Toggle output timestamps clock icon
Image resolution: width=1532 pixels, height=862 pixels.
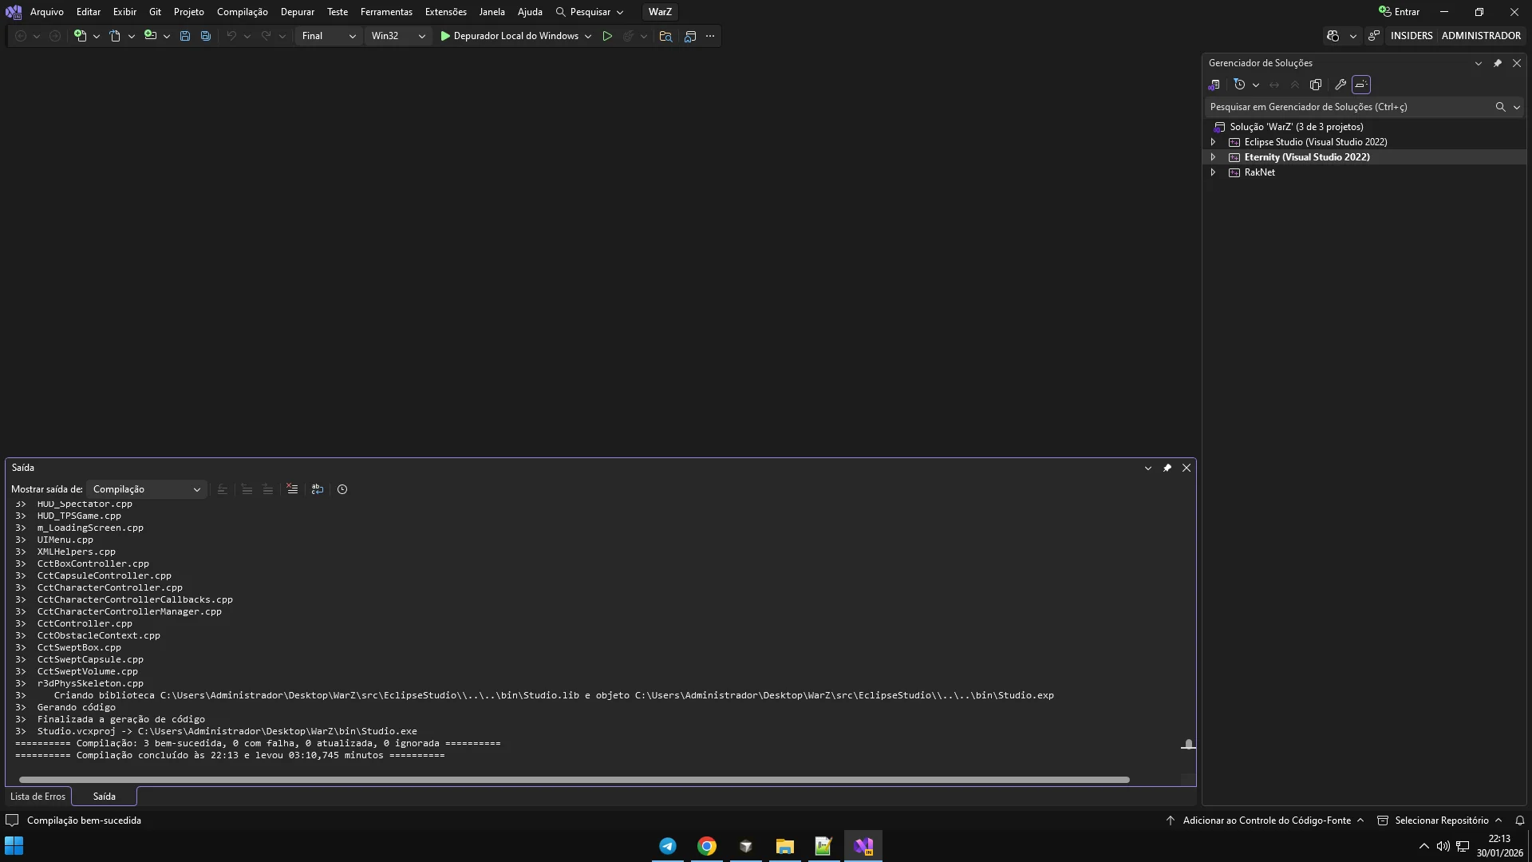click(342, 489)
